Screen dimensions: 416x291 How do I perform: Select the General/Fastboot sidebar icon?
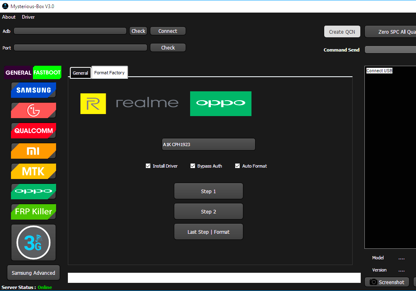coord(32,73)
